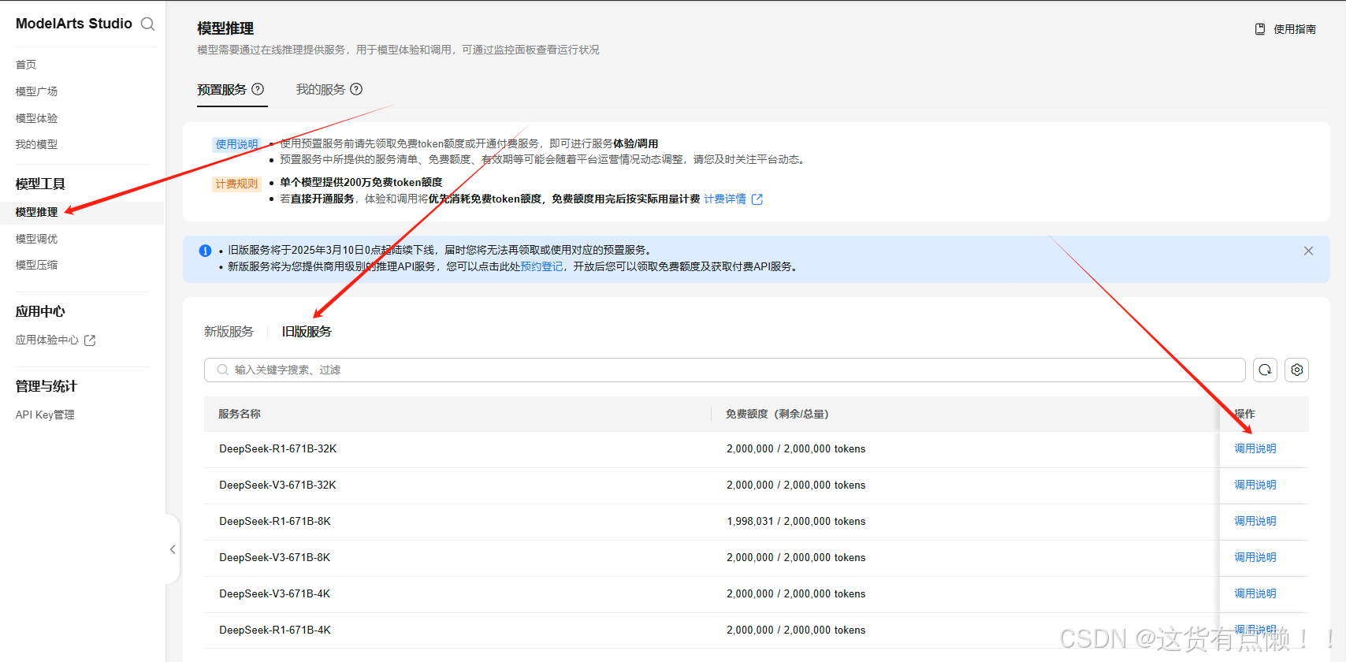Screen dimensions: 1346x662
Task: Select the 新版服务 sub-tab
Action: point(229,332)
